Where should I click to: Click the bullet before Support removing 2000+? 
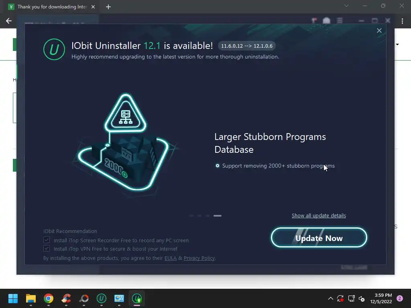217,166
